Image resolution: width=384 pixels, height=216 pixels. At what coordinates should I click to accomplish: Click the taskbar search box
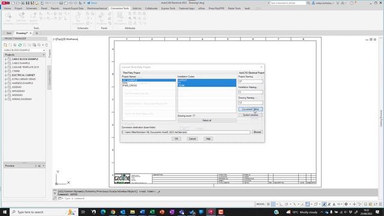click(x=44, y=212)
